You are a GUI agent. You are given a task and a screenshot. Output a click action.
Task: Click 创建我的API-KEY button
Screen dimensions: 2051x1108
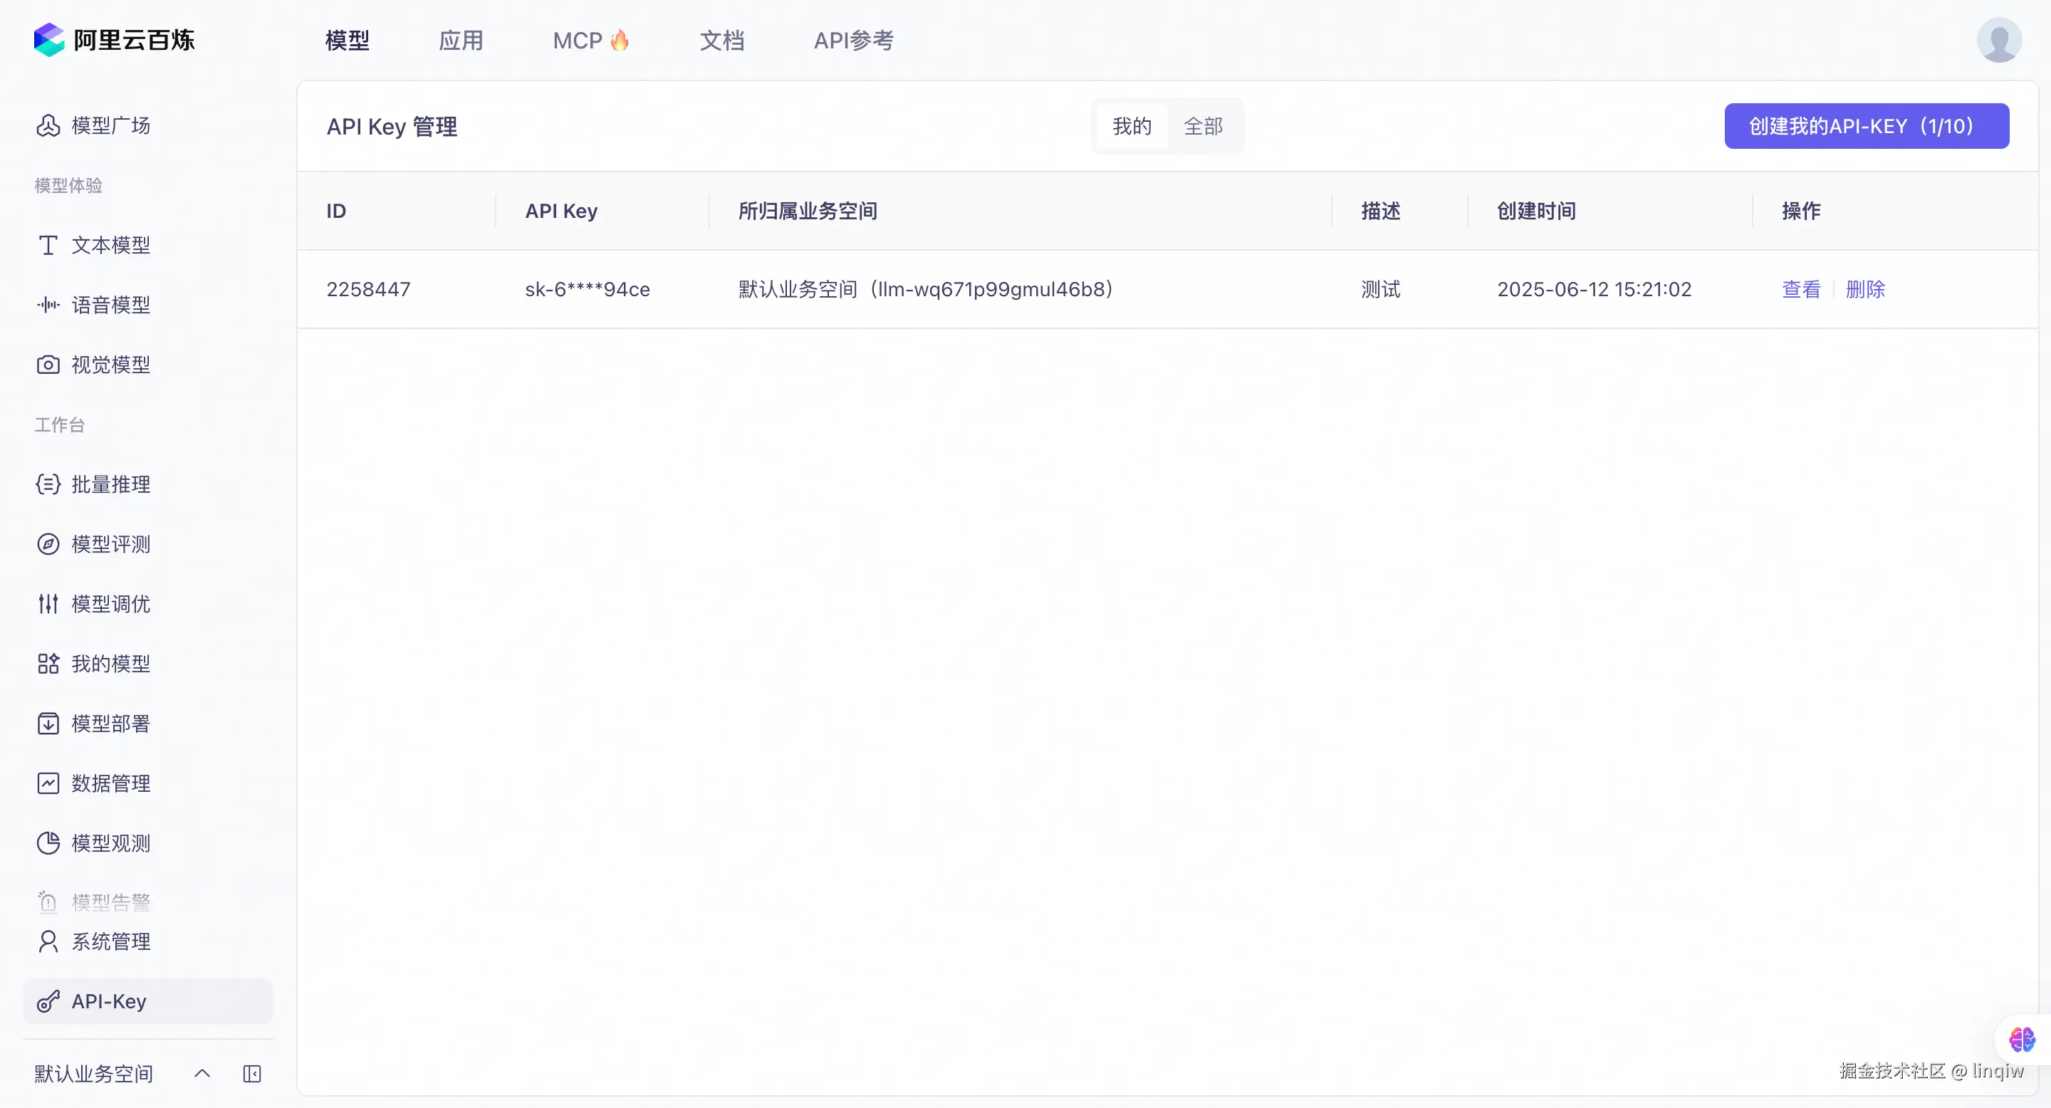pyautogui.click(x=1866, y=126)
